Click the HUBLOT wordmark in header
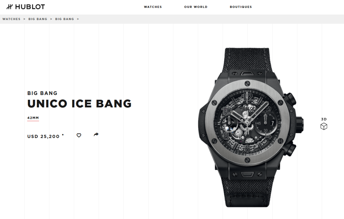This screenshot has height=219, width=344. click(x=30, y=7)
